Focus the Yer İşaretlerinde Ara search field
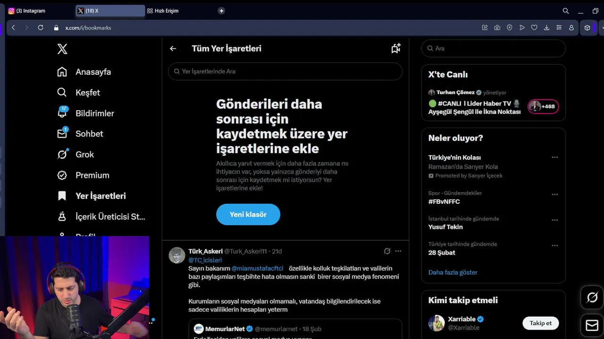 coord(285,72)
